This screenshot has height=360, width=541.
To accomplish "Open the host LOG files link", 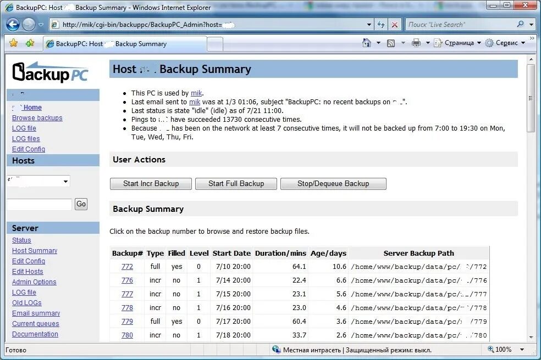I will 26,138.
